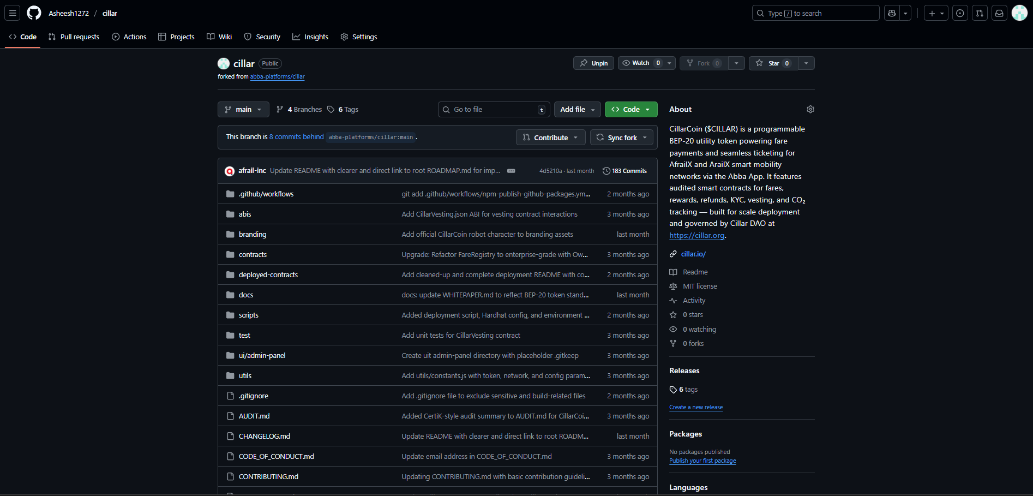Open 6 tags under Releases
The width and height of the screenshot is (1033, 496).
(x=684, y=390)
